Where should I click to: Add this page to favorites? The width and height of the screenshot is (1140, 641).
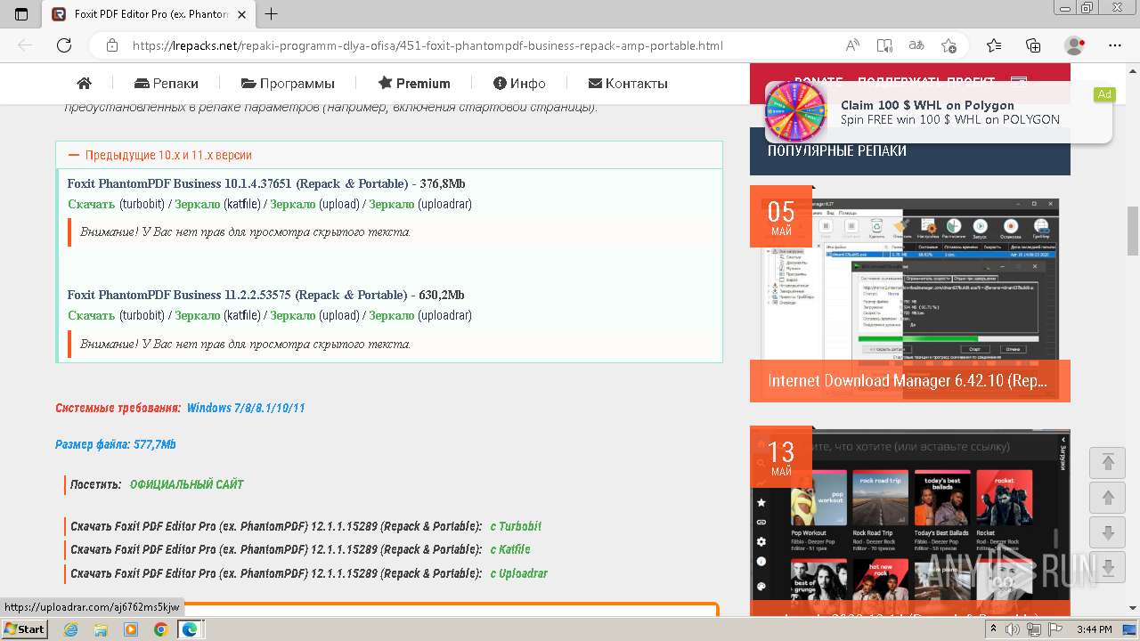[949, 45]
